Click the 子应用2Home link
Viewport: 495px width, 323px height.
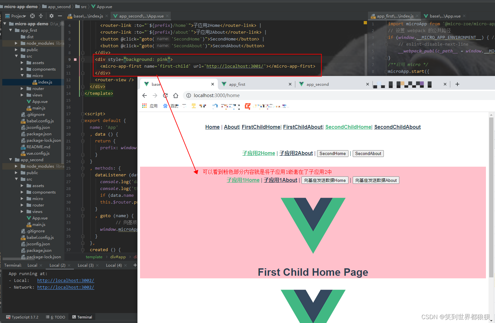tap(259, 153)
